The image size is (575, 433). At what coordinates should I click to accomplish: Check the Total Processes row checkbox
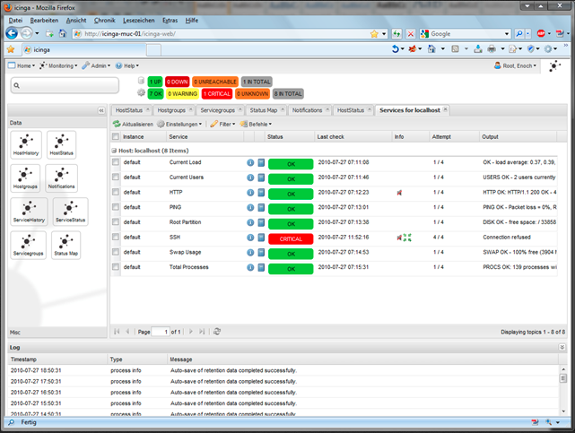point(116,267)
